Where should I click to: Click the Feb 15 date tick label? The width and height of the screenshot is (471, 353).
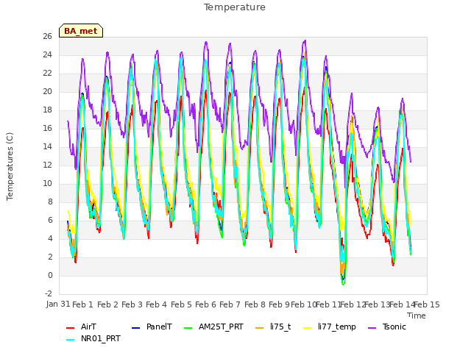click(x=427, y=304)
